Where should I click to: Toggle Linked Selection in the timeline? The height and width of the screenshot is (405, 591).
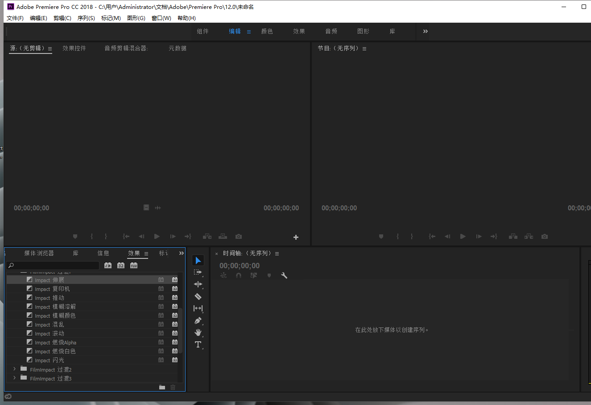(254, 275)
